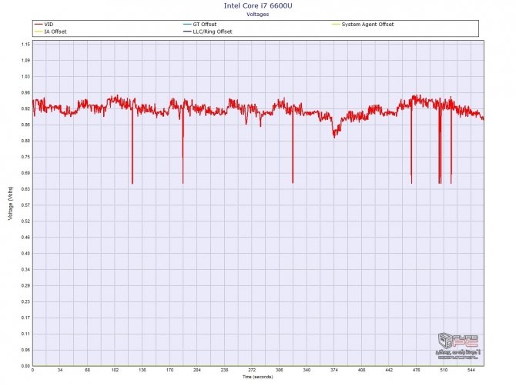Click the 0.40 voltage axis tick label
Image resolution: width=516 pixels, height=386 pixels.
tap(25, 254)
